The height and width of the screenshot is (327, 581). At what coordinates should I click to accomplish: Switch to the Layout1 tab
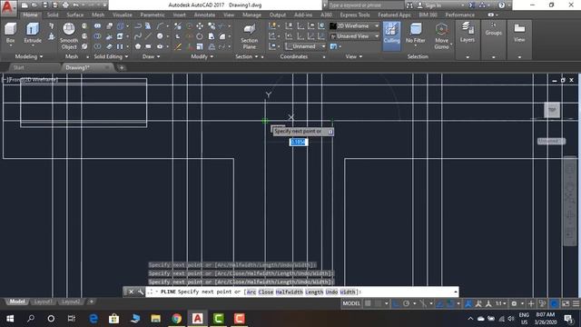click(x=43, y=302)
